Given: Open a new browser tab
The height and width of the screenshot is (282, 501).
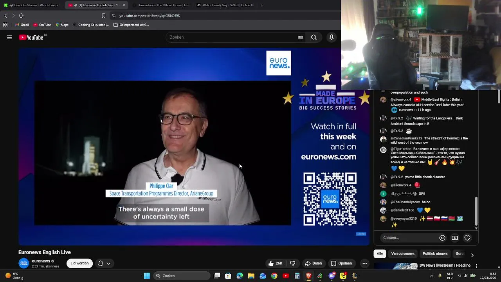Looking at the screenshot, I should 262,5.
